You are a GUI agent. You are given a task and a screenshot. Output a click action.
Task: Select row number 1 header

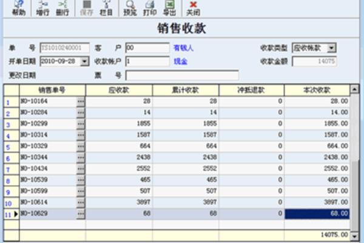[x=11, y=102]
